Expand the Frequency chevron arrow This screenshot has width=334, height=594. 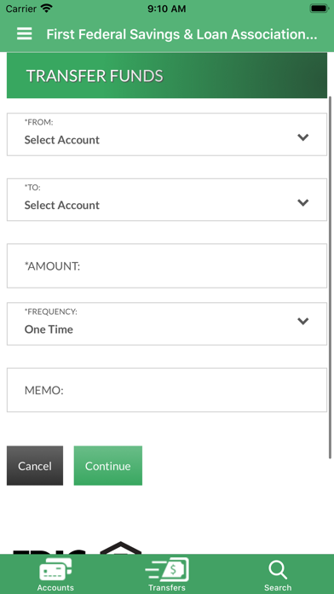[x=303, y=321]
